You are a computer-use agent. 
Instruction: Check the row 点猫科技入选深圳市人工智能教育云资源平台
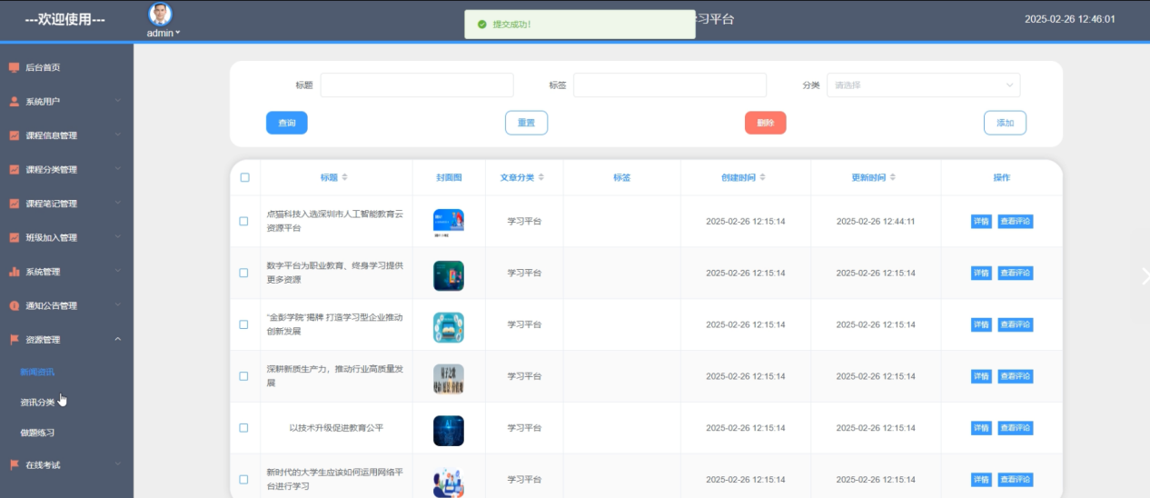(243, 221)
